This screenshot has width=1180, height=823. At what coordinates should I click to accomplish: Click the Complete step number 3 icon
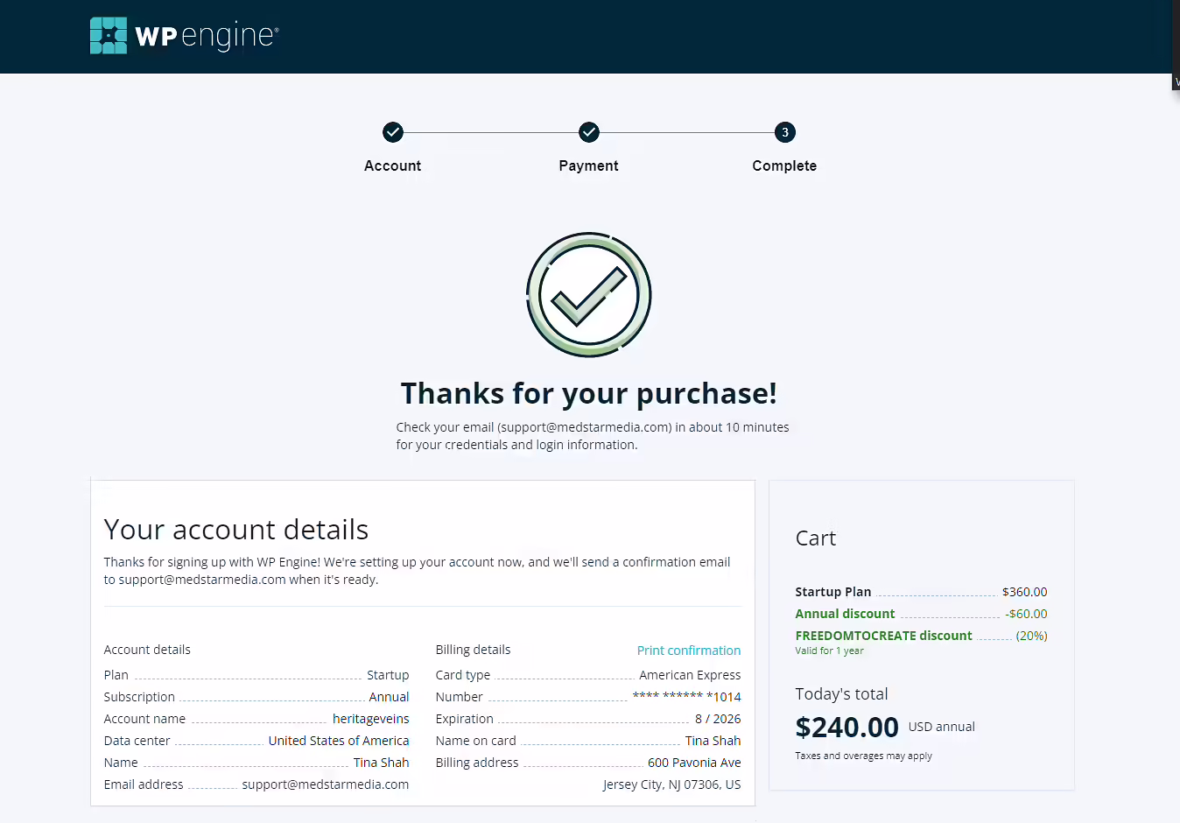[785, 132]
